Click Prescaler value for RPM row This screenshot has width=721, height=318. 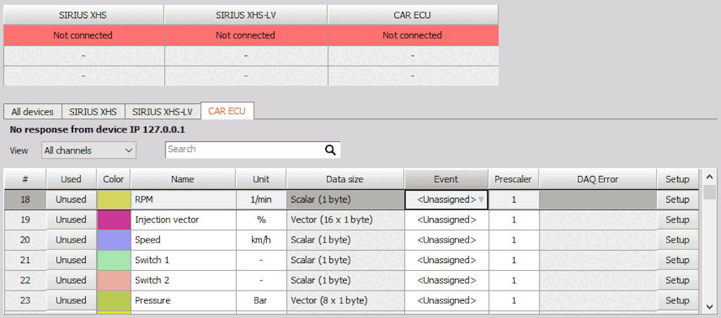[x=513, y=199]
